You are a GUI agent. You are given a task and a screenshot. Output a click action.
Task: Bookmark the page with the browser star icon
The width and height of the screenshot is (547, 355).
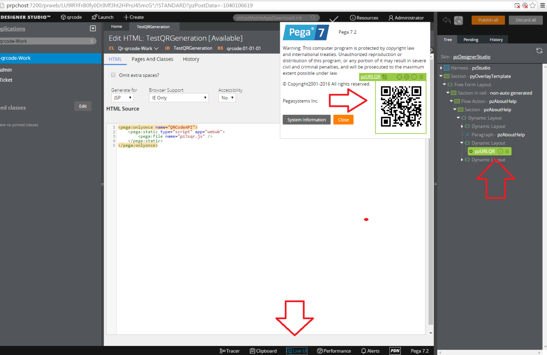(x=533, y=6)
